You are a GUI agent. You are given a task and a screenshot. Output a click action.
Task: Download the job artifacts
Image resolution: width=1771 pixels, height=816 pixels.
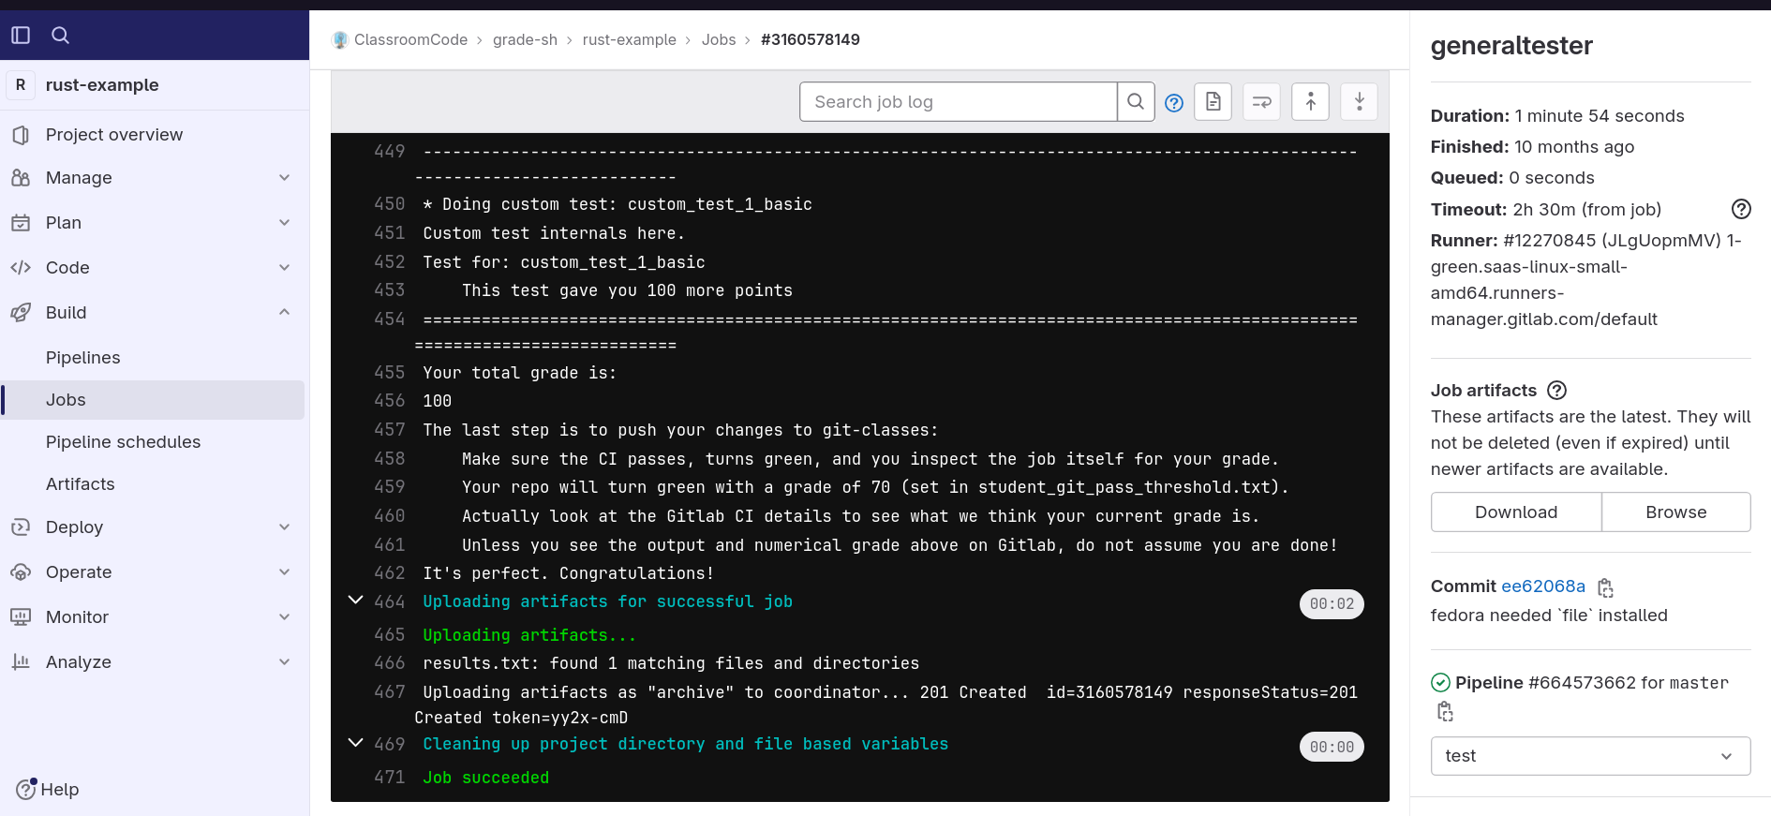pos(1515,512)
